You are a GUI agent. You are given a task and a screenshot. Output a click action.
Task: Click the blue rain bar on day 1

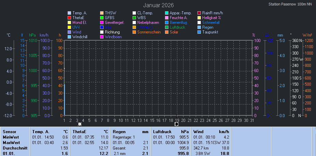click(64, 100)
